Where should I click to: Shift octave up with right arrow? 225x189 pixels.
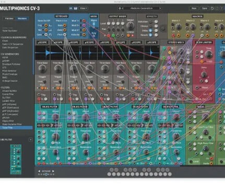pos(53,171)
